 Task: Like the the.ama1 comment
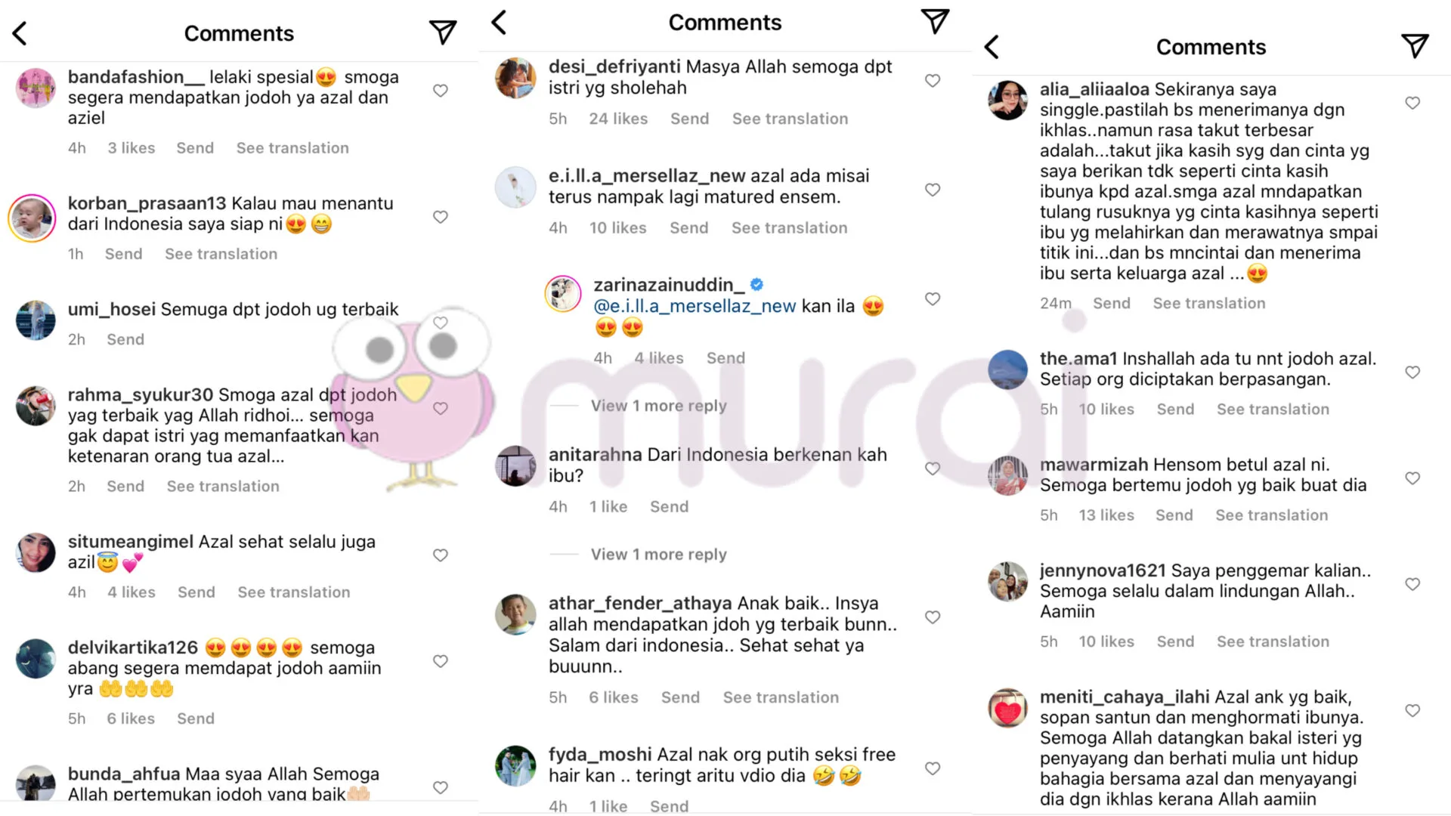pos(1412,372)
